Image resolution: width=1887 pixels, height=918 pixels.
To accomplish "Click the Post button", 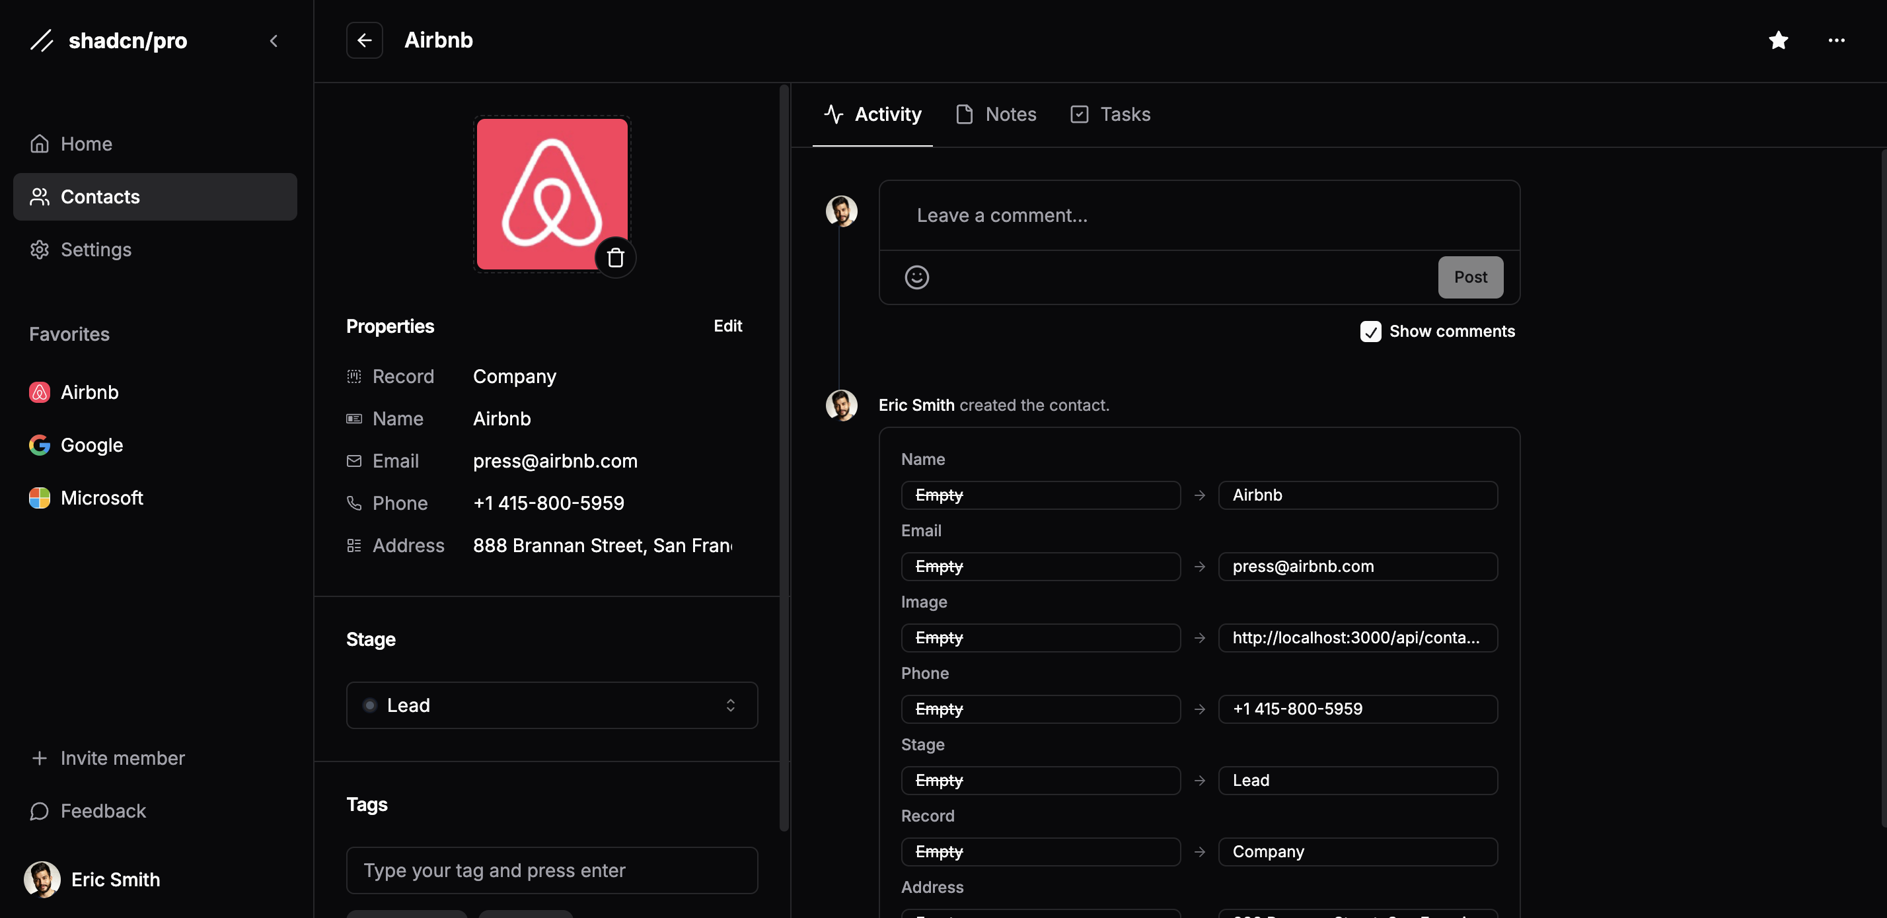I will 1470,277.
